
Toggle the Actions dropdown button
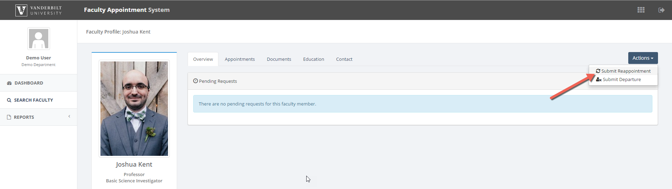643,58
